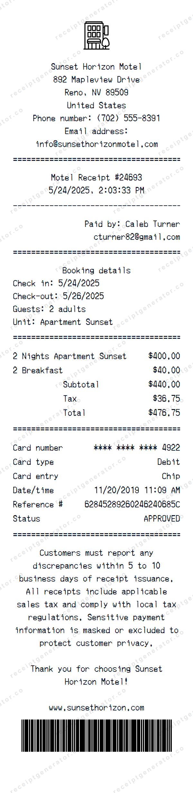Click the Tax amount $36.75
The width and height of the screenshot is (193, 793).
(x=166, y=398)
